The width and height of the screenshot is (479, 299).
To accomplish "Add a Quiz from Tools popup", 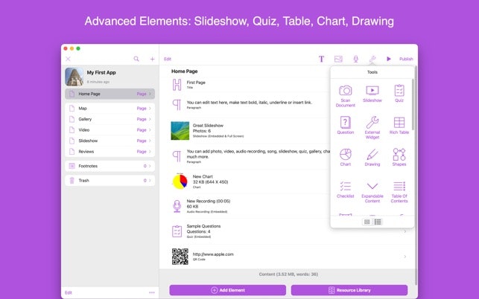I will coord(399,94).
